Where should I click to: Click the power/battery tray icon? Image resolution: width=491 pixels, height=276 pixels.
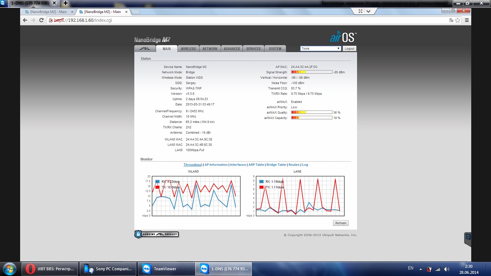pyautogui.click(x=429, y=269)
